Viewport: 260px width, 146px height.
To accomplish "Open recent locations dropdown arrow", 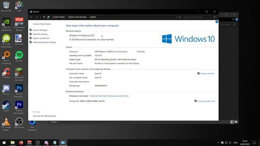I will tap(41, 17).
